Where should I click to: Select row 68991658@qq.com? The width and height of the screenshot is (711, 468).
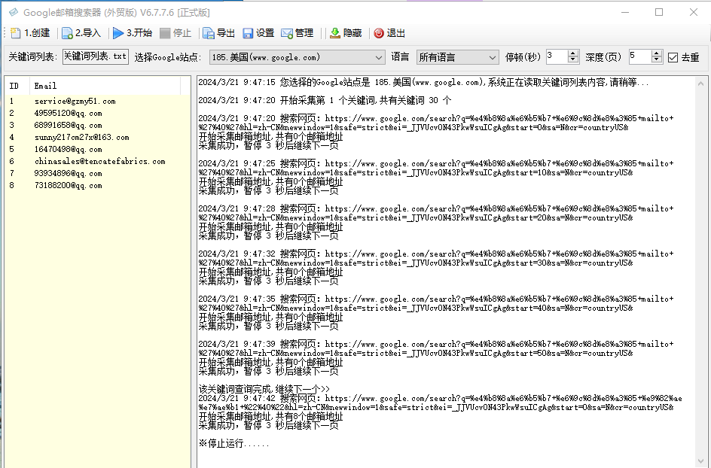[x=97, y=125]
